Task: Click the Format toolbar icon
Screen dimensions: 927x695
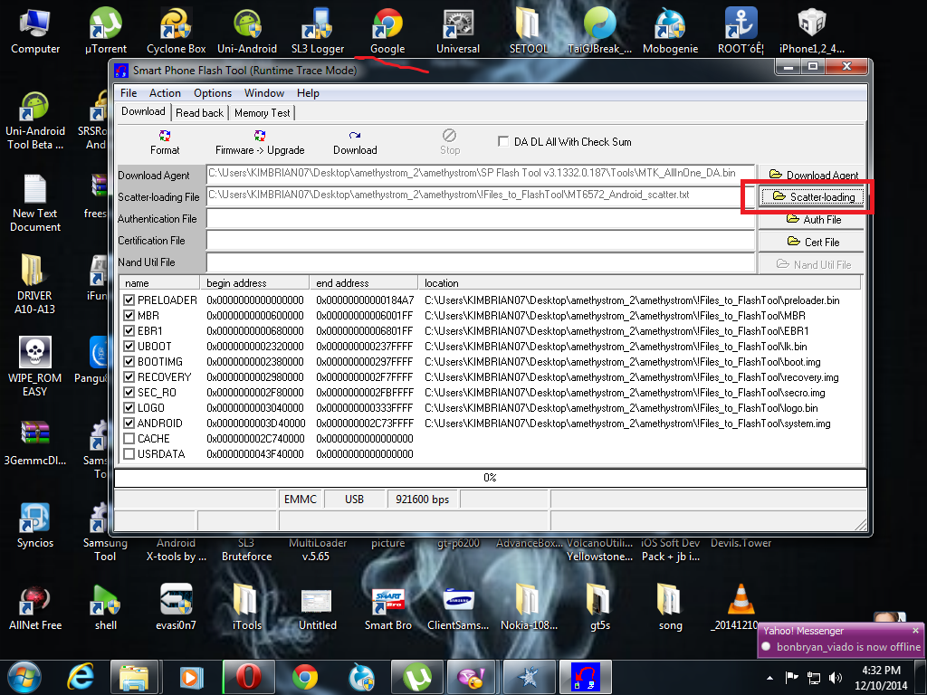Action: [165, 135]
